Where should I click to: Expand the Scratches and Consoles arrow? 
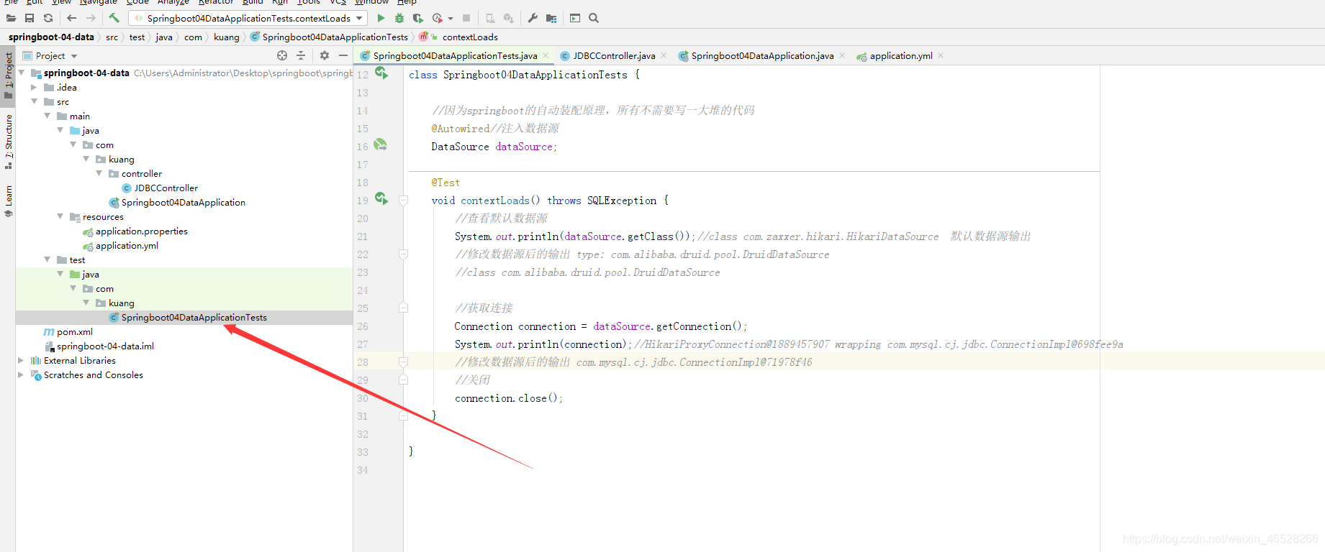coord(21,374)
